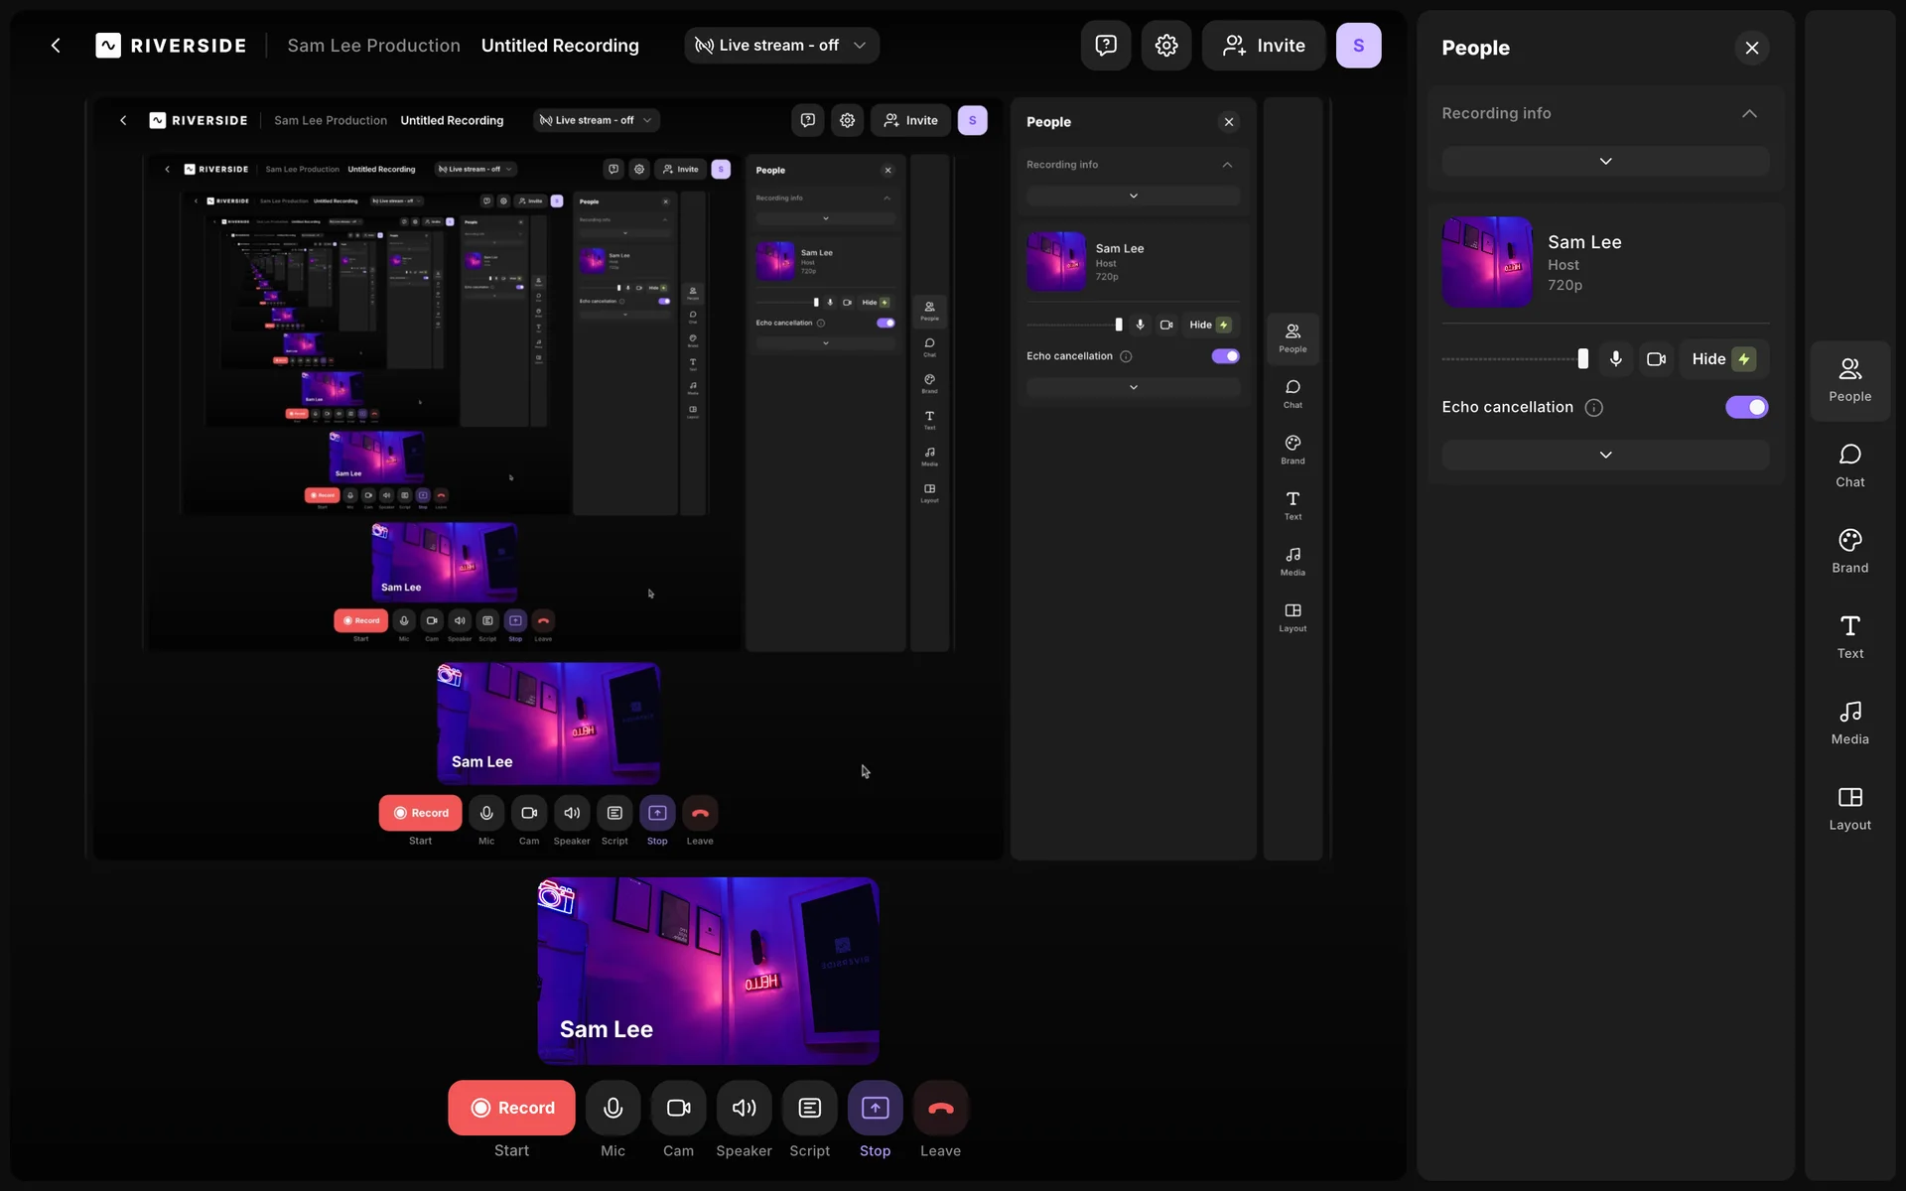Screen dimensions: 1906x1191
Task: Expand the chevron below Echo cancellation
Action: pyautogui.click(x=1605, y=455)
